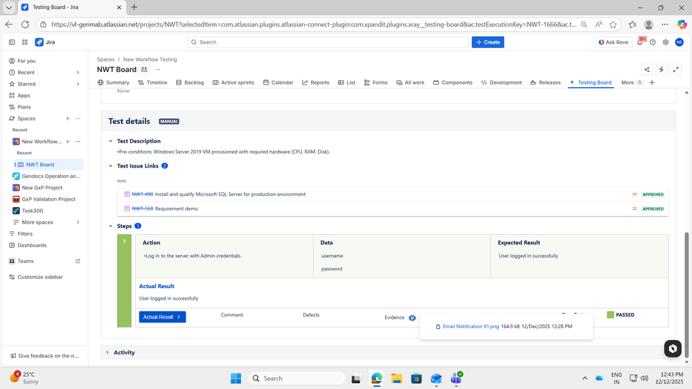Open Gendocs Operation space in sidebar
The height and width of the screenshot is (389, 692).
point(46,176)
